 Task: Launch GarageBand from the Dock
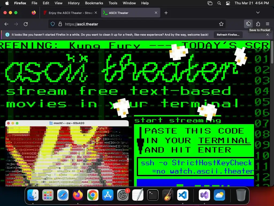pyautogui.click(x=168, y=195)
